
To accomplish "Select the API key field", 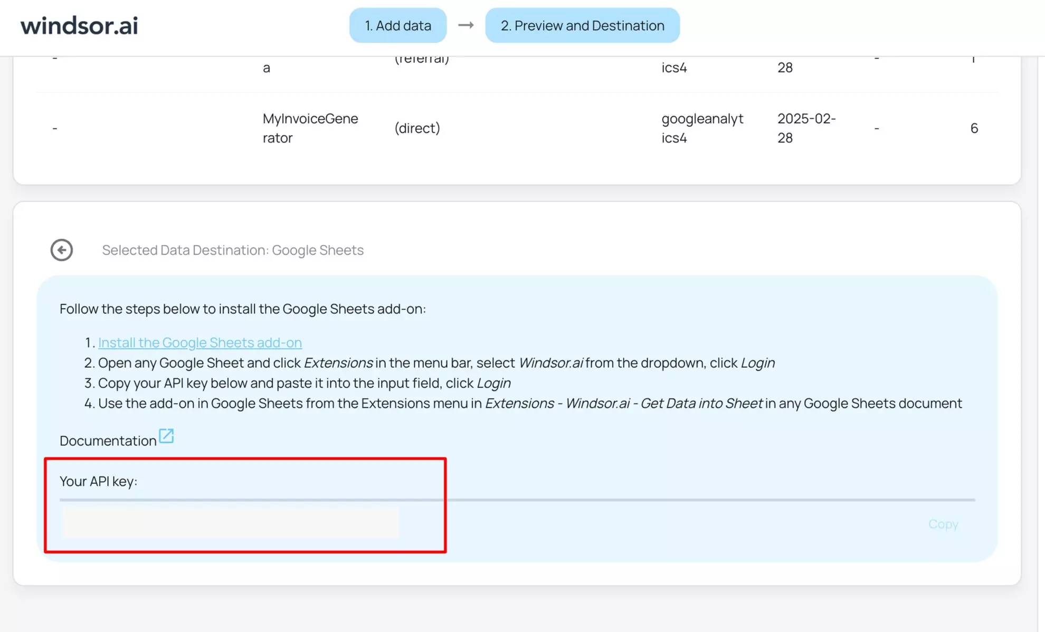I will (230, 523).
